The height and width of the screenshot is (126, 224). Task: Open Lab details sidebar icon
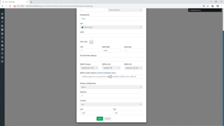point(2,50)
